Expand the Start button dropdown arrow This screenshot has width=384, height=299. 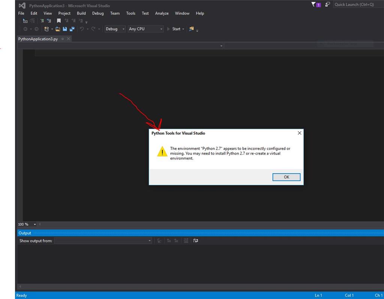(x=183, y=29)
